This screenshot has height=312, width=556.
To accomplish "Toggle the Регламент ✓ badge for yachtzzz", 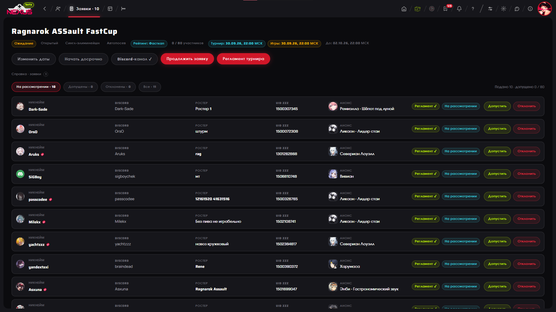I will pyautogui.click(x=426, y=242).
